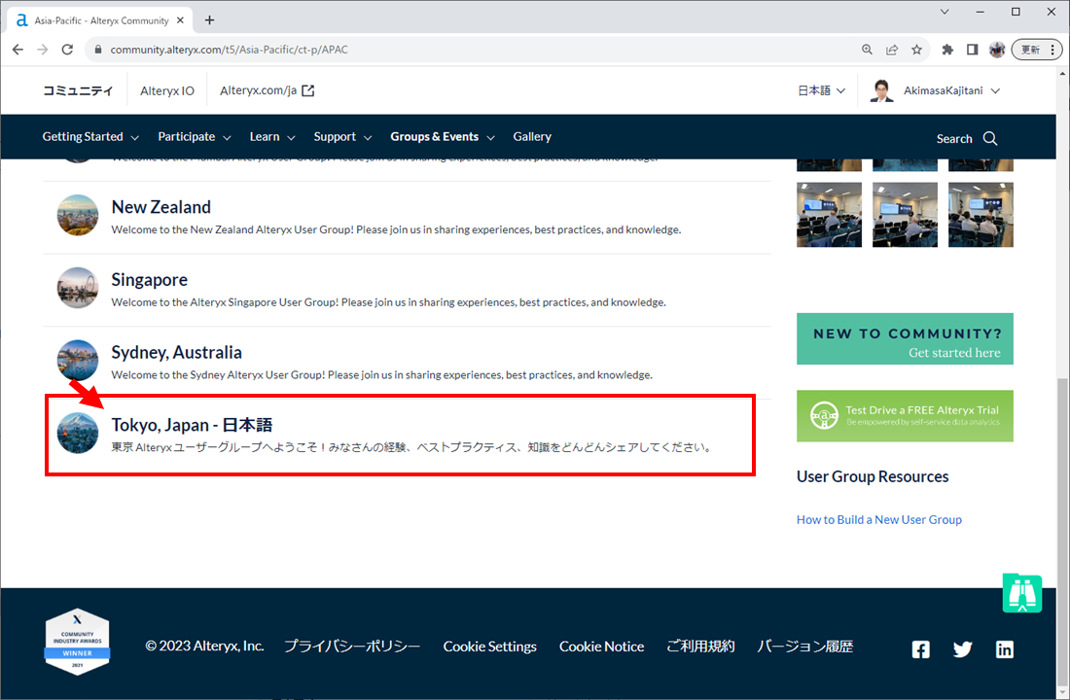The height and width of the screenshot is (700, 1070).
Task: Click the Singapore user group link
Action: (x=149, y=280)
